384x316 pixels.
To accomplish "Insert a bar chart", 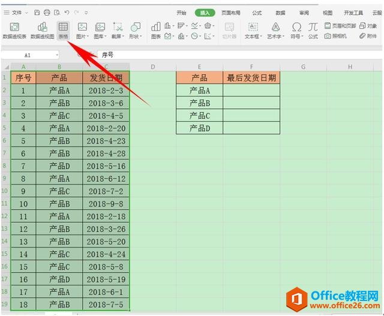I will [181, 25].
